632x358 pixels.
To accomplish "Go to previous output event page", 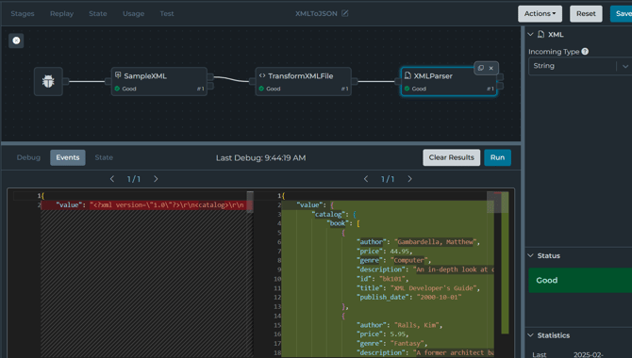I will pyautogui.click(x=366, y=179).
